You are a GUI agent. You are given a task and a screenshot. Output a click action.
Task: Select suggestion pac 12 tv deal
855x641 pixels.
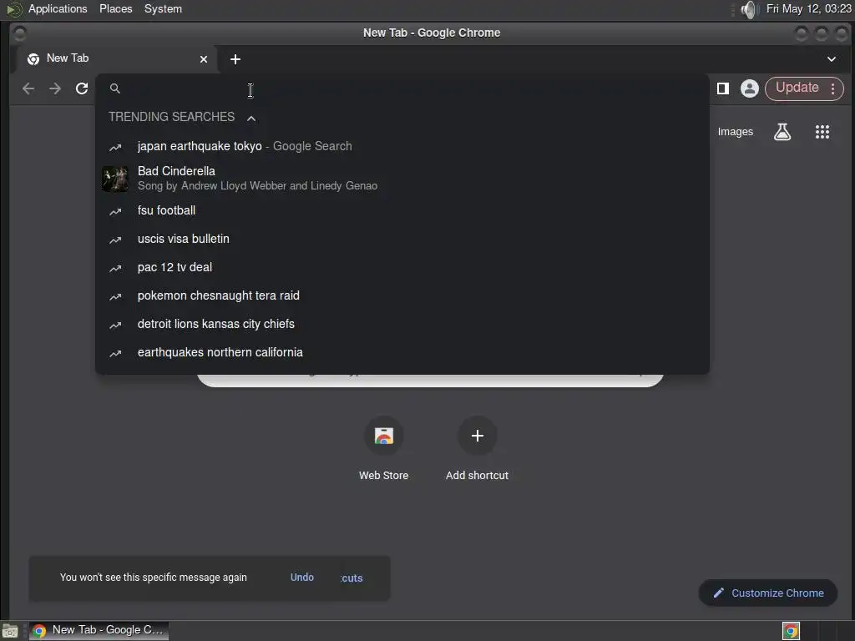pos(402,267)
